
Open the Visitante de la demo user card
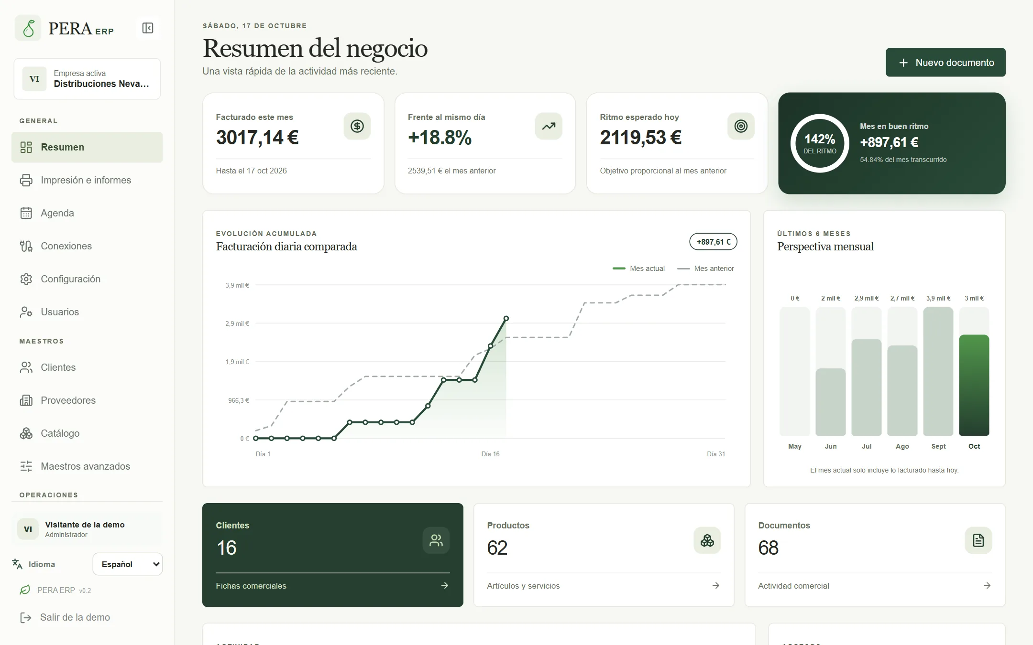87,529
